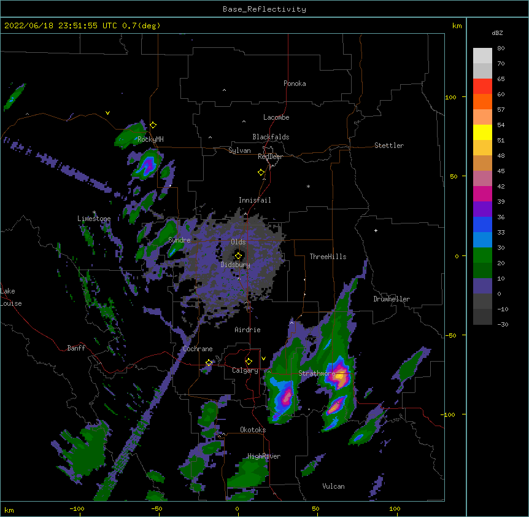Click the Vulcan label
Viewport: 529px width, 517px height.
coord(333,486)
